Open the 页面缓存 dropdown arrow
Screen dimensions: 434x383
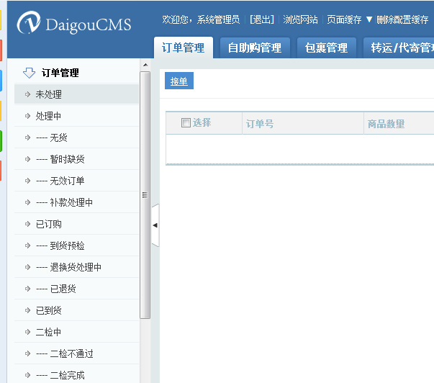tap(369, 19)
